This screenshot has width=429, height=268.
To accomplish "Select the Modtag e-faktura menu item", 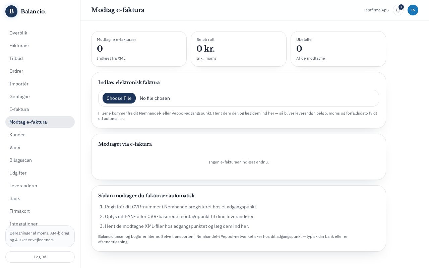I will click(40, 122).
